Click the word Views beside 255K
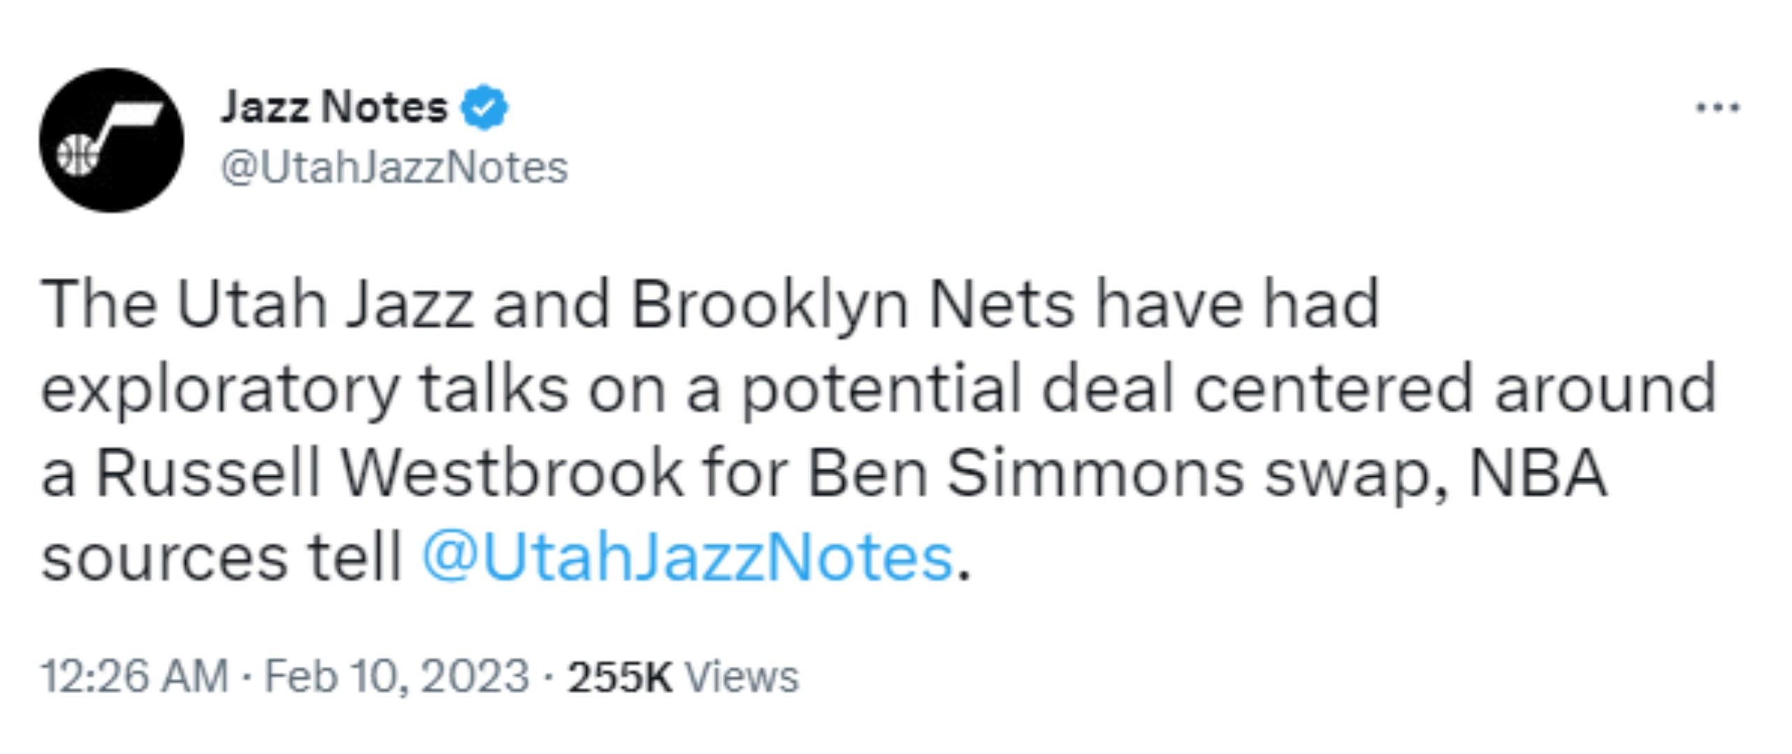Screen dimensions: 1792x754 [x=742, y=677]
